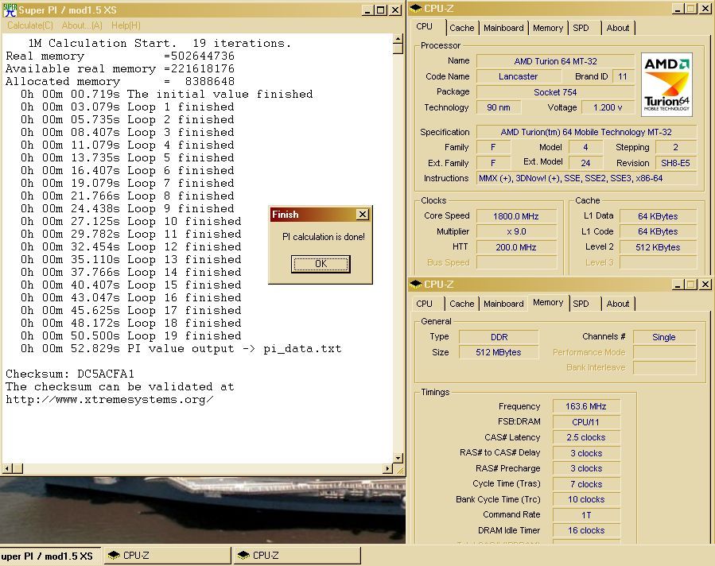
Task: Switch to About tab in upper CPU-Z
Action: [x=617, y=28]
